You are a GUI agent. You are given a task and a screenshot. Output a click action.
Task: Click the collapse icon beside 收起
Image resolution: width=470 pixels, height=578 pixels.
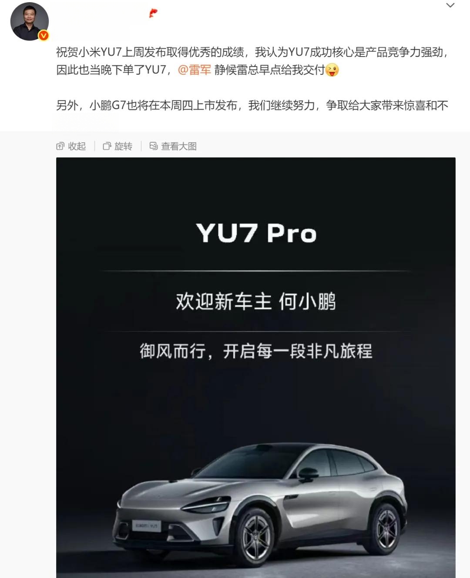(60, 146)
